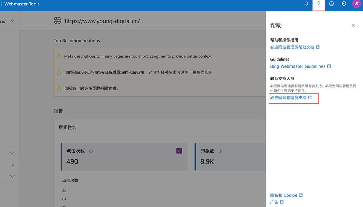Open the Bing Webmaster Guidelines link
Viewport: 363px width, 207px height.
pos(298,66)
